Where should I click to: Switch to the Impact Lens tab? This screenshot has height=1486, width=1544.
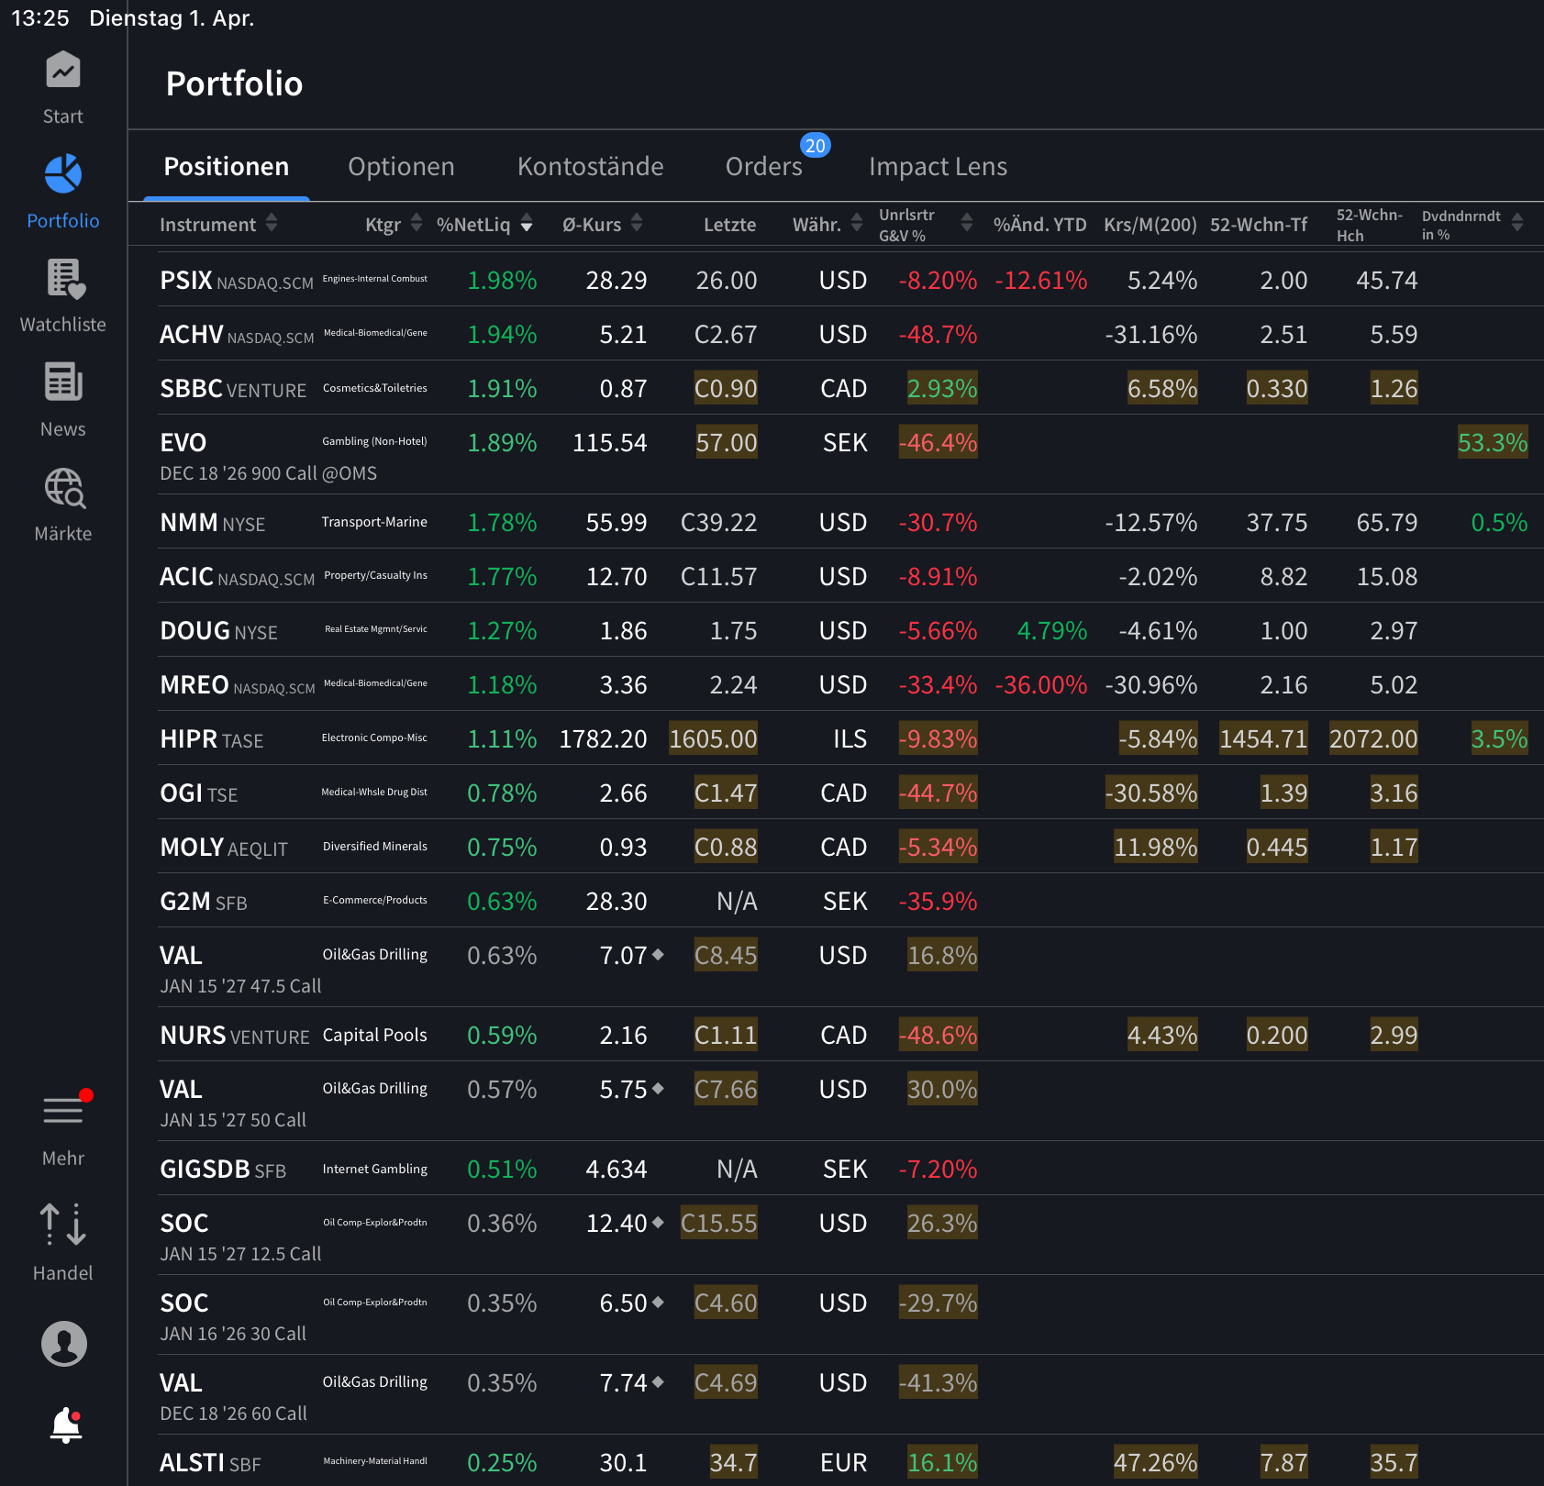click(938, 166)
